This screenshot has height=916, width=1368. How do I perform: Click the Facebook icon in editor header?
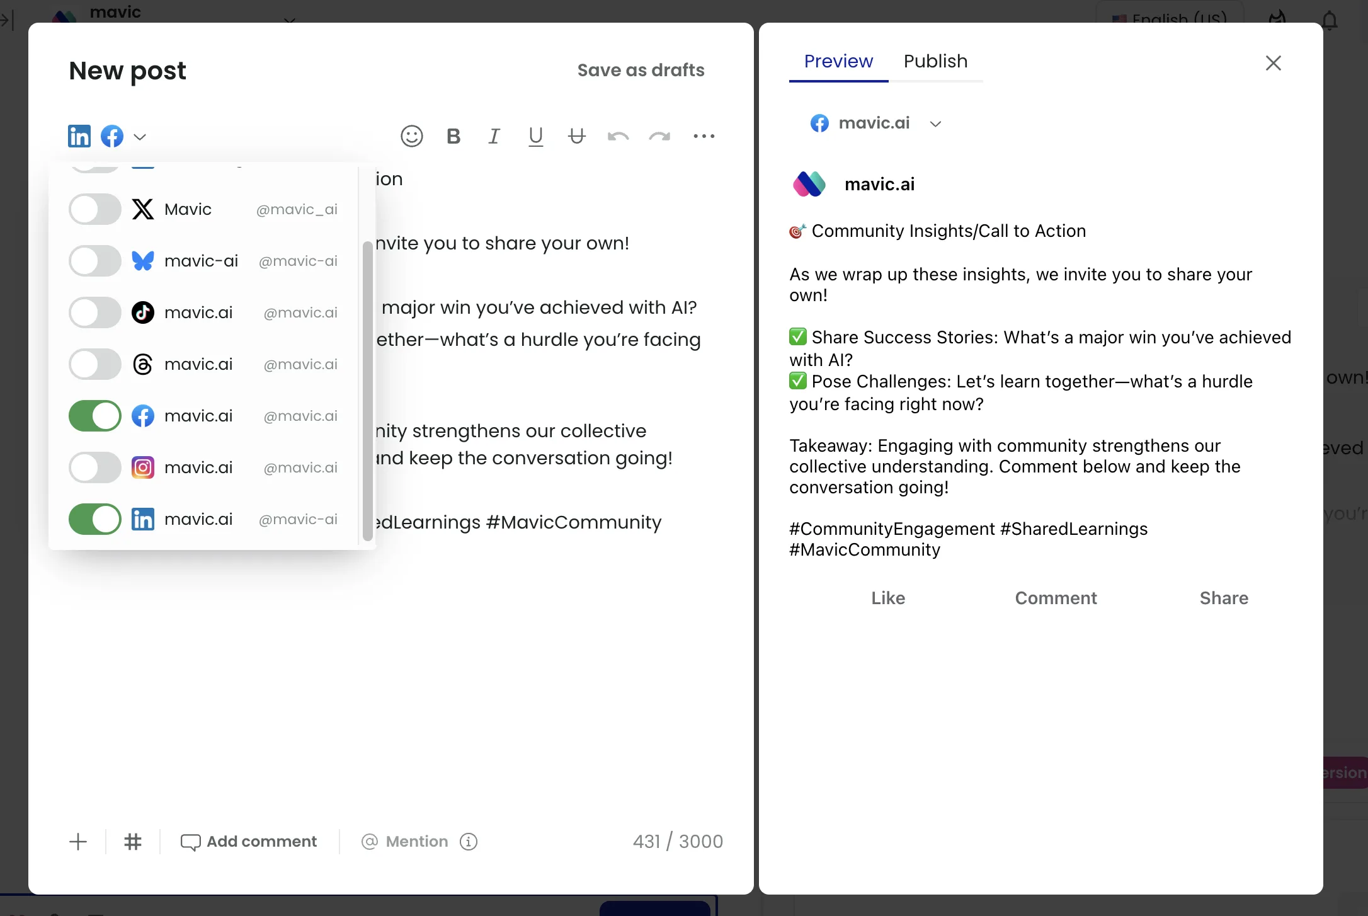[112, 136]
